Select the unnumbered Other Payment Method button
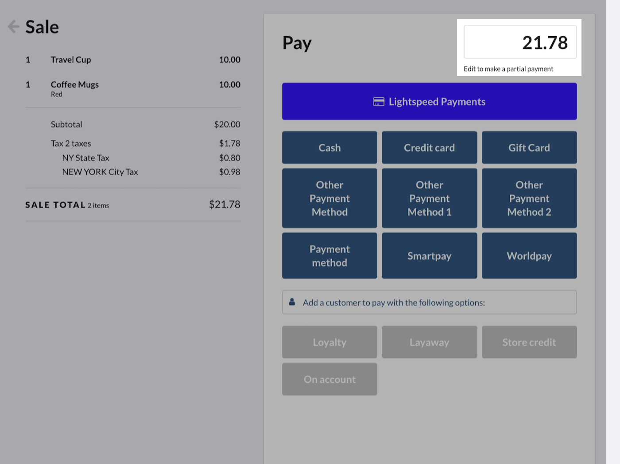Screen dimensions: 620x464 click(x=329, y=198)
